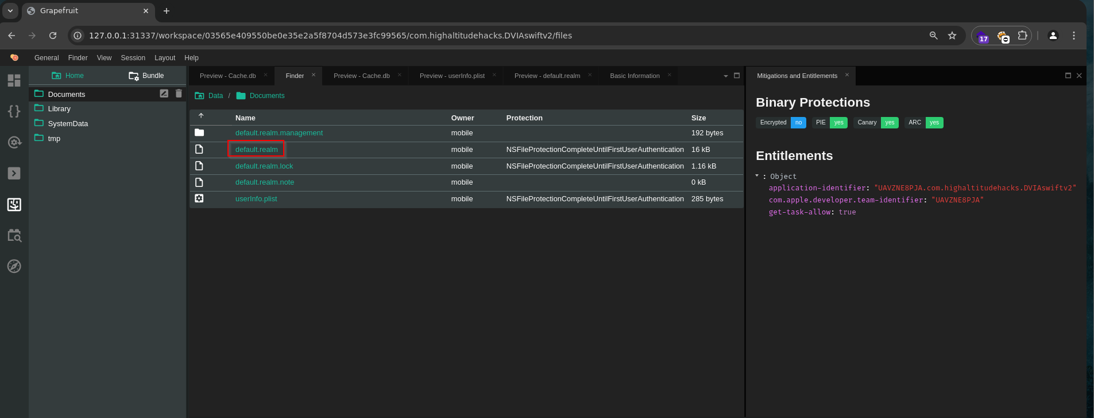Image resolution: width=1094 pixels, height=418 pixels.
Task: Open the Layout menu
Action: (165, 58)
